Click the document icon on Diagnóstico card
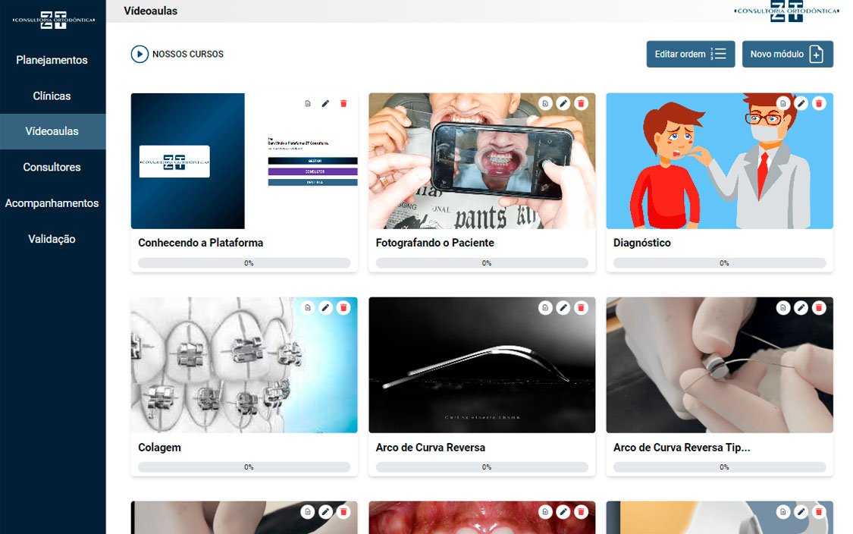853x534 pixels. pyautogui.click(x=783, y=103)
